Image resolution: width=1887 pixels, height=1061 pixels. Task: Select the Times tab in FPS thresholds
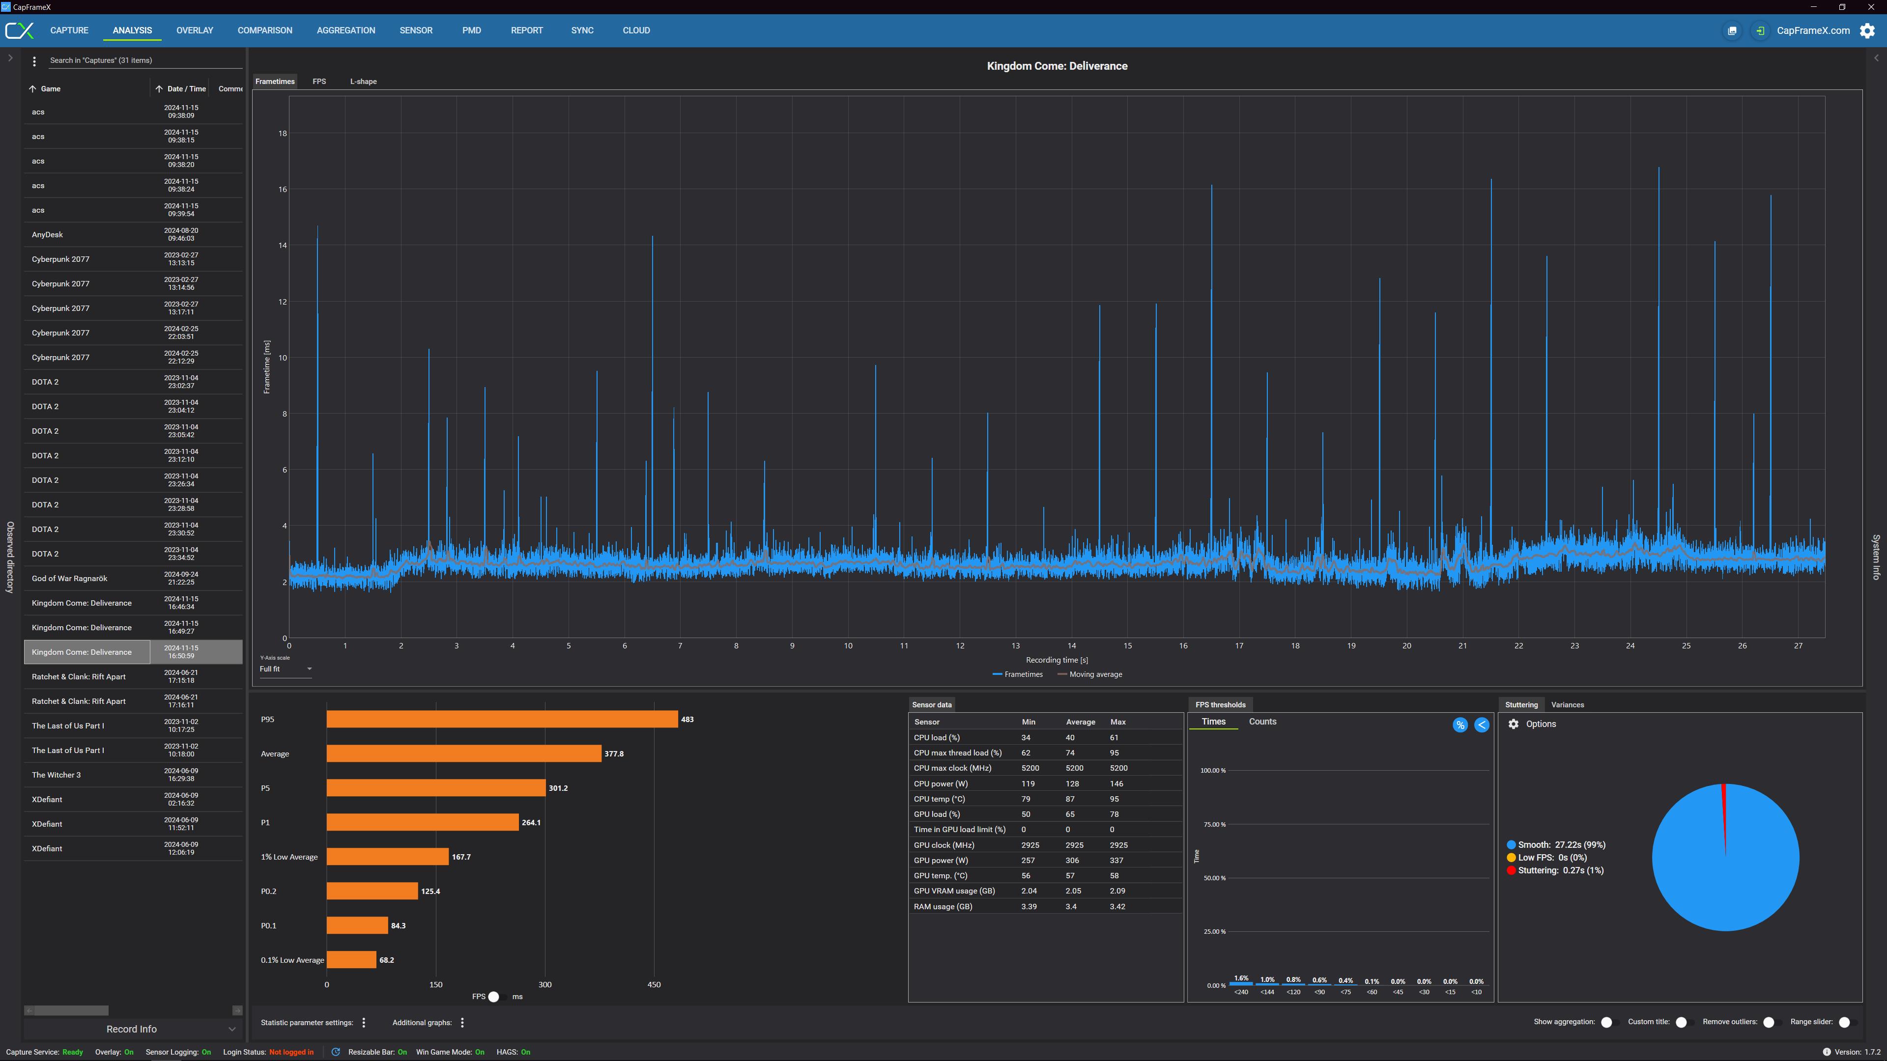click(1213, 721)
